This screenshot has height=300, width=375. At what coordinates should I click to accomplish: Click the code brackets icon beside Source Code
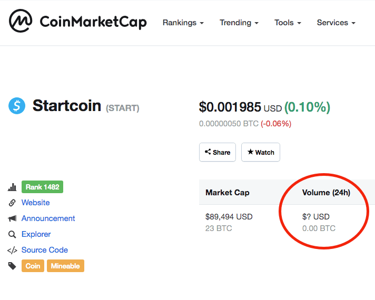(12, 251)
